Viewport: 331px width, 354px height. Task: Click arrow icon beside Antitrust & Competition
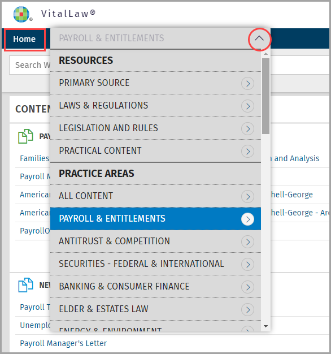pos(247,241)
